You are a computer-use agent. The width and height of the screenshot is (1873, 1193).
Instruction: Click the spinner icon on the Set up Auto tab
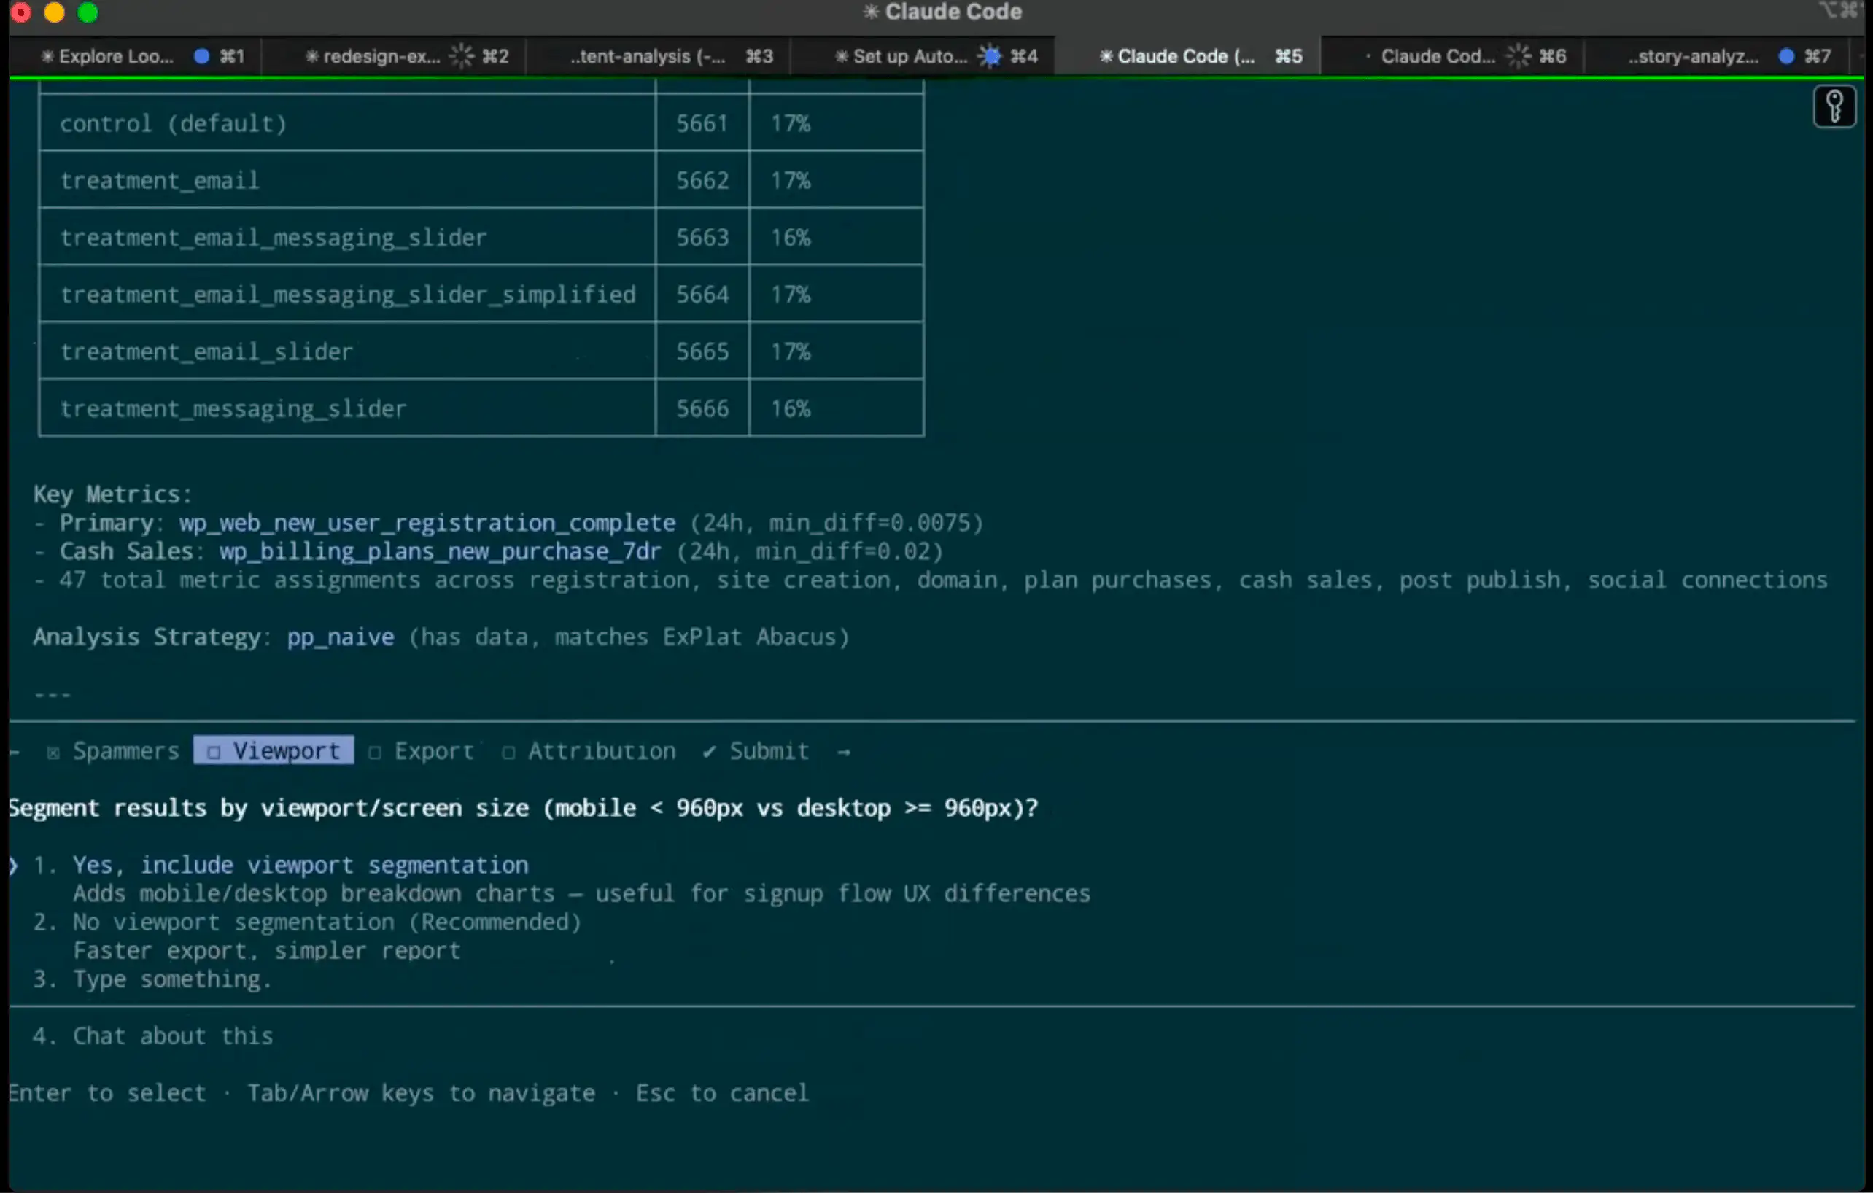[990, 55]
